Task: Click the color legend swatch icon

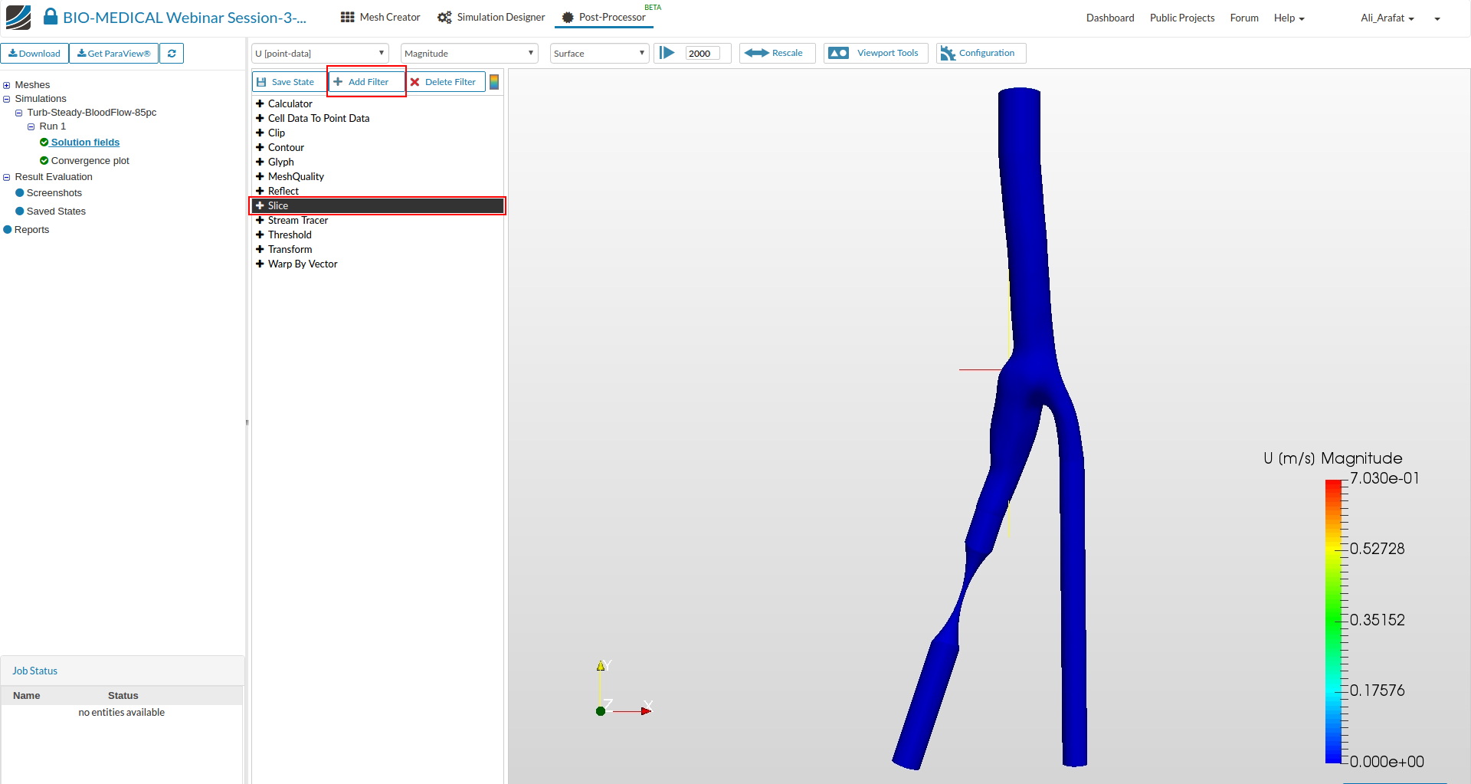Action: coord(494,82)
